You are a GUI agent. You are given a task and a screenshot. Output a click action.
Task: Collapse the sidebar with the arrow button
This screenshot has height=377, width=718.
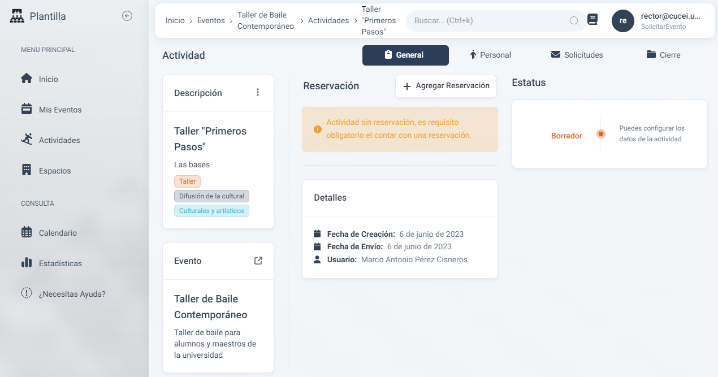128,16
